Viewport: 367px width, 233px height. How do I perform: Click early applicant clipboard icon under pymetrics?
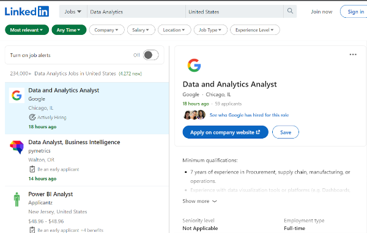(32, 169)
